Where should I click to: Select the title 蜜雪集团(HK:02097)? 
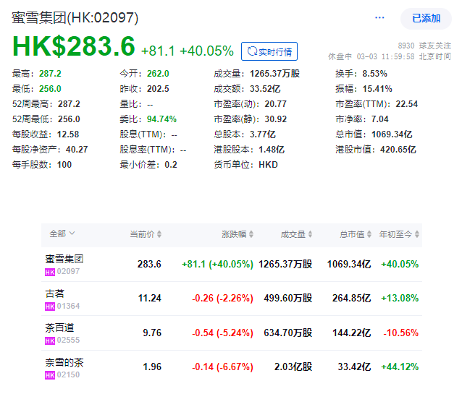click(75, 18)
